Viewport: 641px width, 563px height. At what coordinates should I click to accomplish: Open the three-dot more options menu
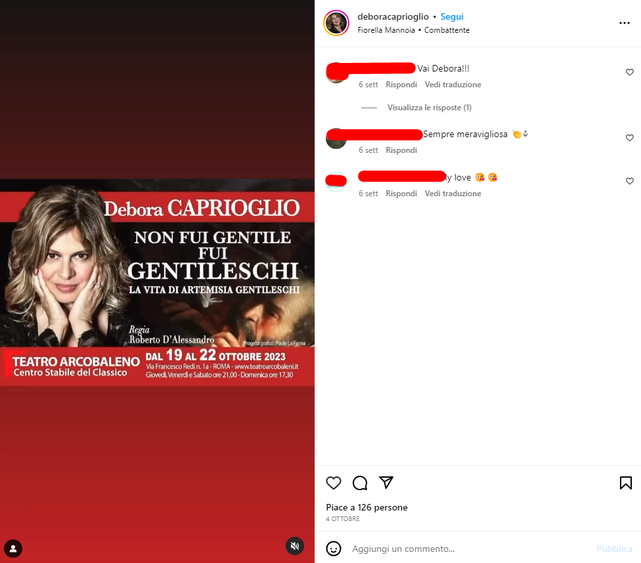coord(624,23)
